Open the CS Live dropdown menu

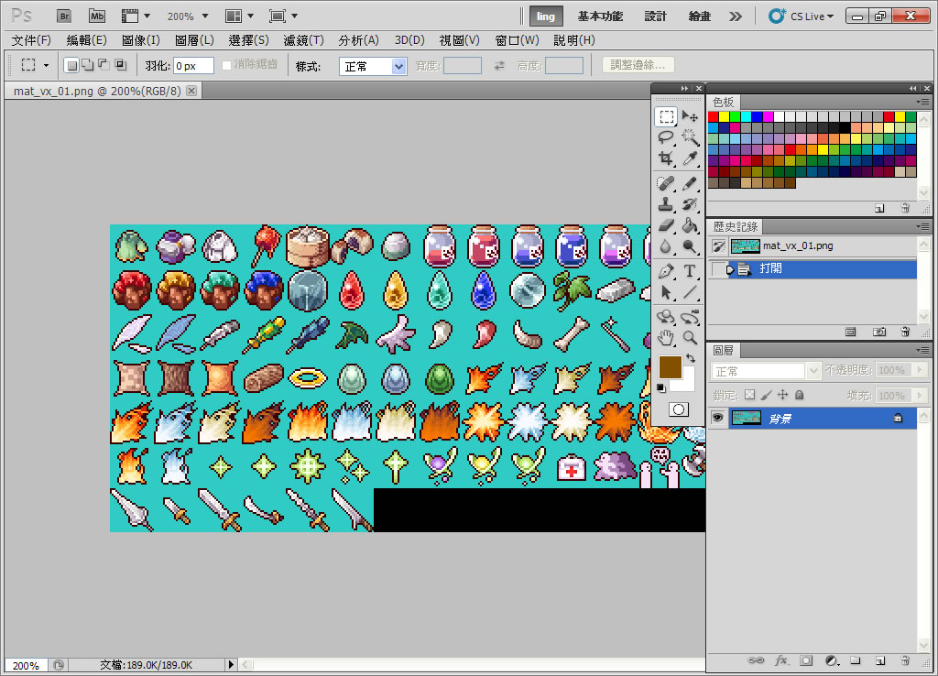click(x=801, y=16)
